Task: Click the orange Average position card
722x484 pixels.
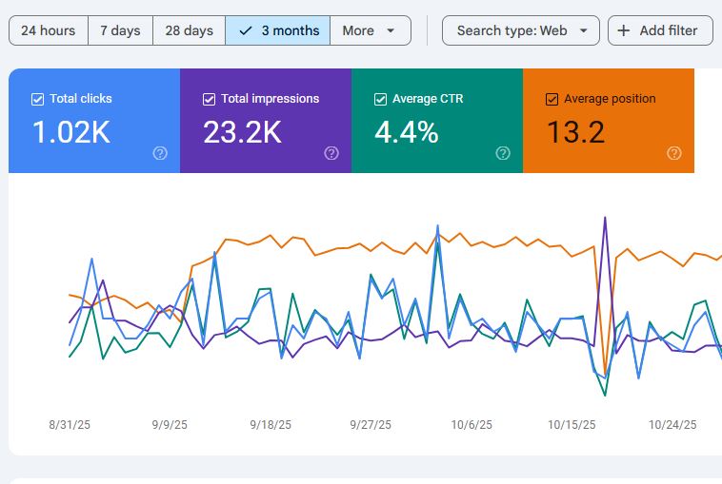Action: coord(608,121)
